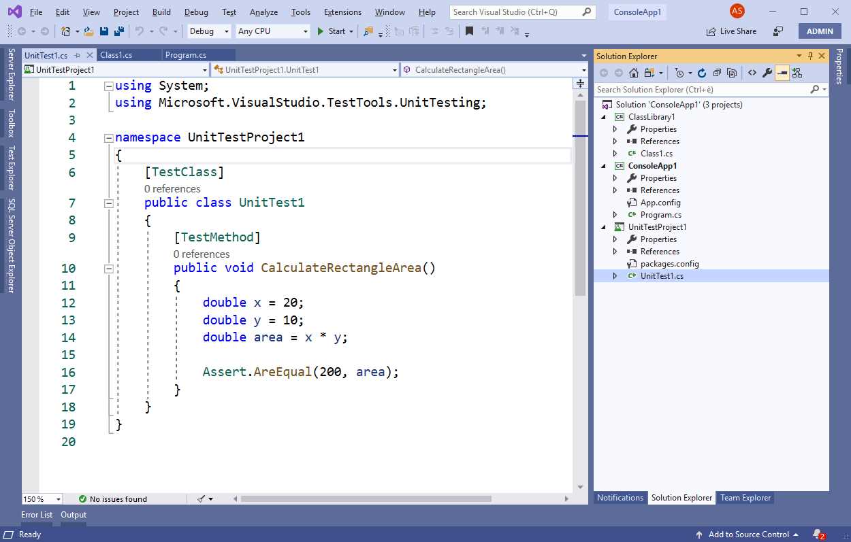
Task: Click search magnifier in Solution Explorer
Action: click(x=814, y=89)
